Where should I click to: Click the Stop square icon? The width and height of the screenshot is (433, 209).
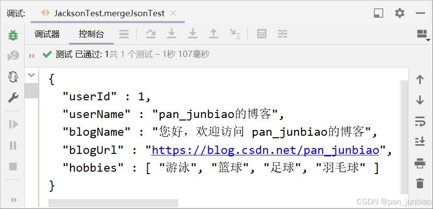[x=13, y=166]
